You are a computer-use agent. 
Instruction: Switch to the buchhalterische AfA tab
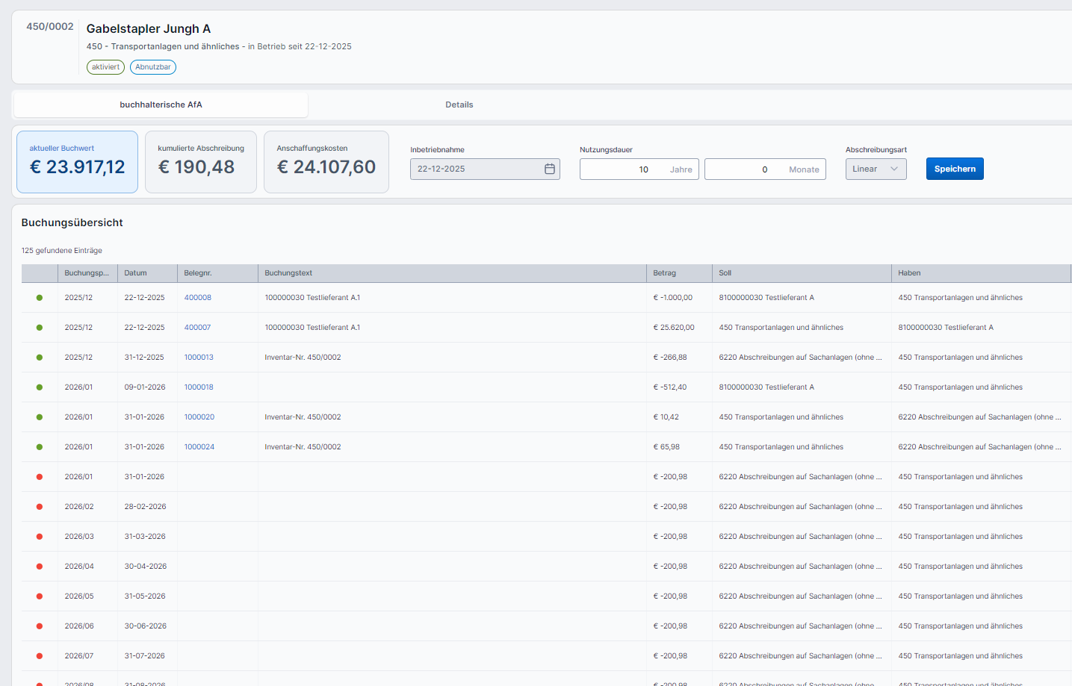161,105
